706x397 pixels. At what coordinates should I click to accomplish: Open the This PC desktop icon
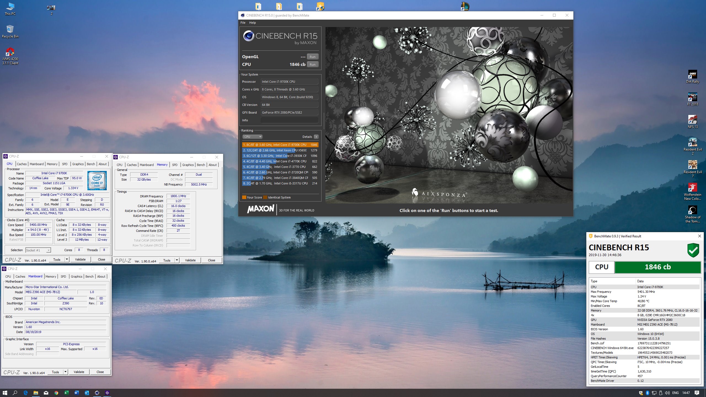click(x=10, y=9)
